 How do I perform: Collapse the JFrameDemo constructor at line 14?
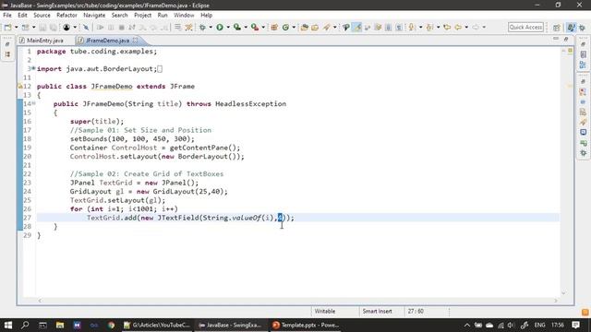(33, 103)
